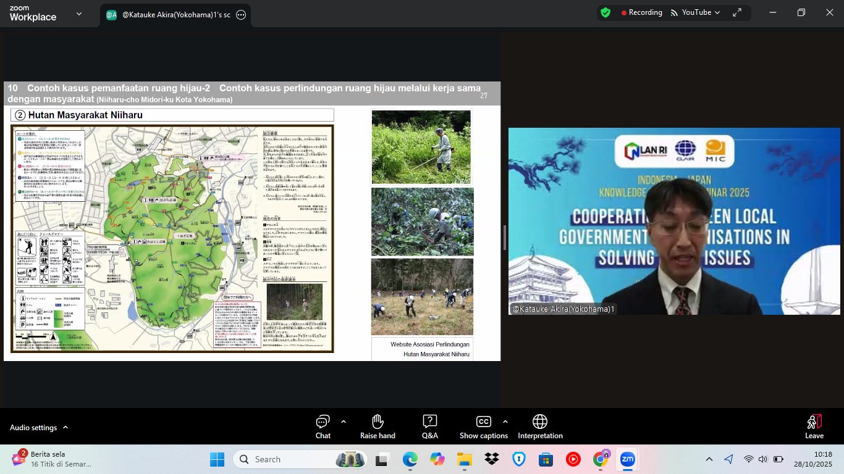Screen dimensions: 844x474
Task: Expand chat options chevron
Action: pyautogui.click(x=344, y=422)
